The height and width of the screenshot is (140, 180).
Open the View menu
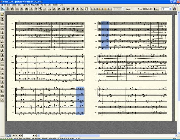(x=20, y=5)
